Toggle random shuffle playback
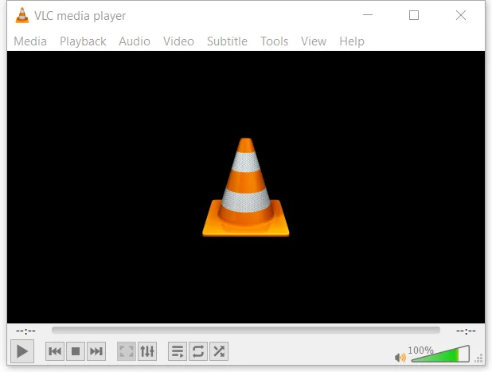This screenshot has width=492, height=372. pos(219,351)
